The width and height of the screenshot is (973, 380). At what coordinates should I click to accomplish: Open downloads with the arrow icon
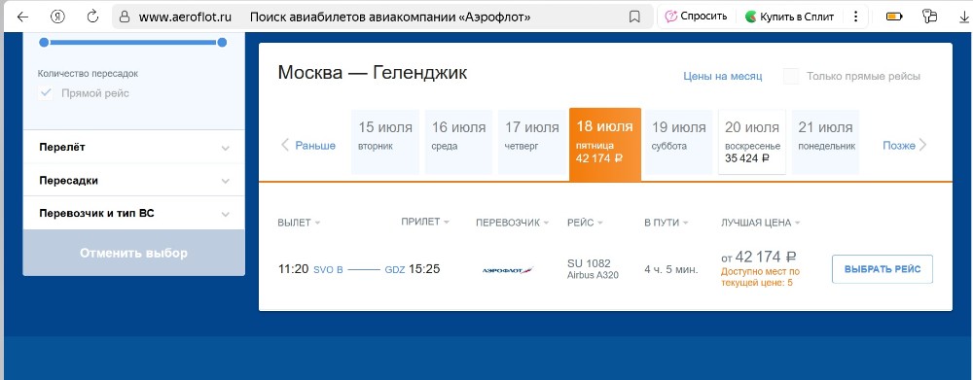coord(963,17)
